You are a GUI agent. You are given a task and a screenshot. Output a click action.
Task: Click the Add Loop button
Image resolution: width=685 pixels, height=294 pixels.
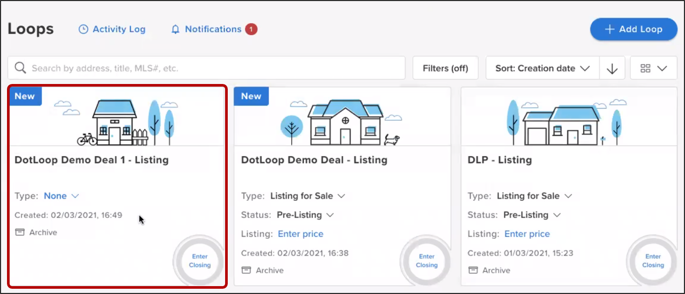pos(634,29)
